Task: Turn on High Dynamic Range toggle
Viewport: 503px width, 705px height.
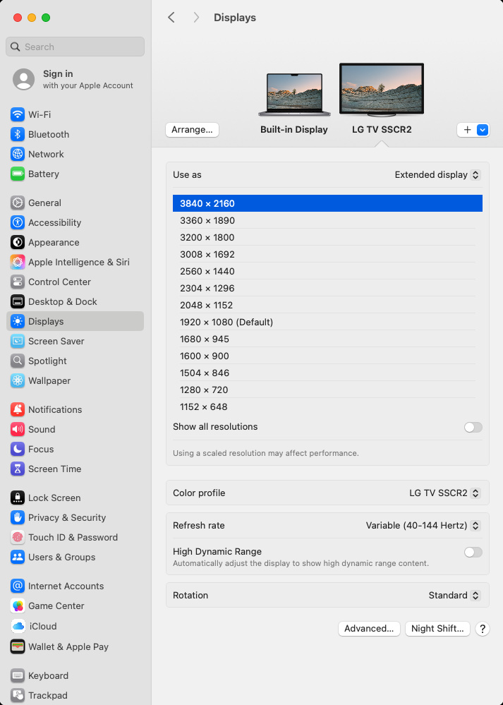Action: [x=473, y=552]
